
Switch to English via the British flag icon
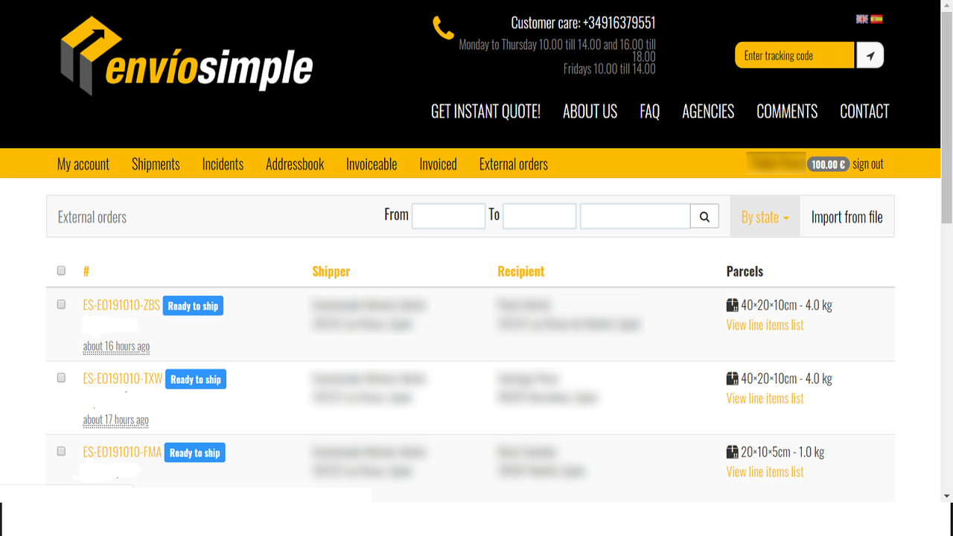pos(862,19)
